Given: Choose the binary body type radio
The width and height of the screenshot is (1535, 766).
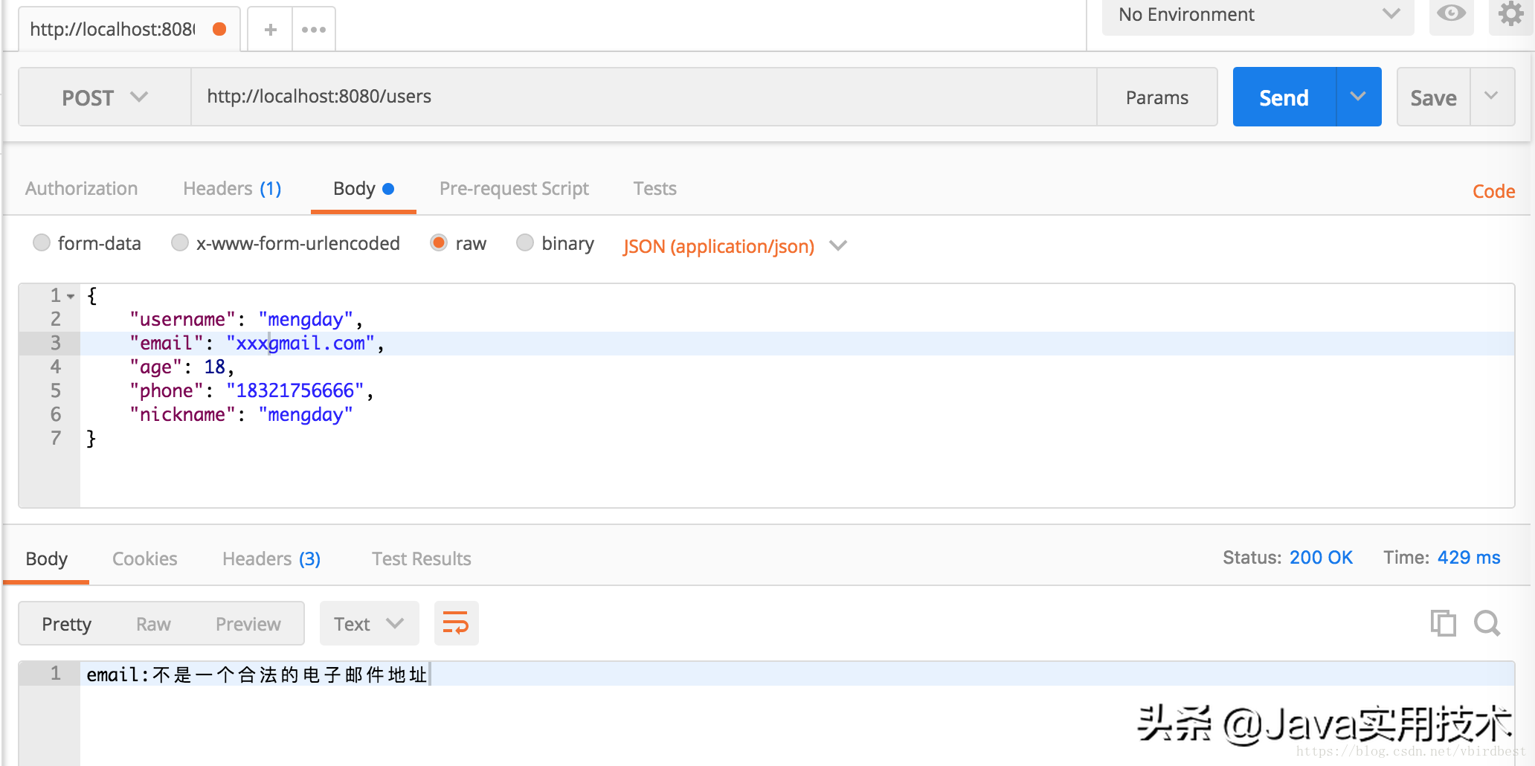Looking at the screenshot, I should (x=525, y=243).
